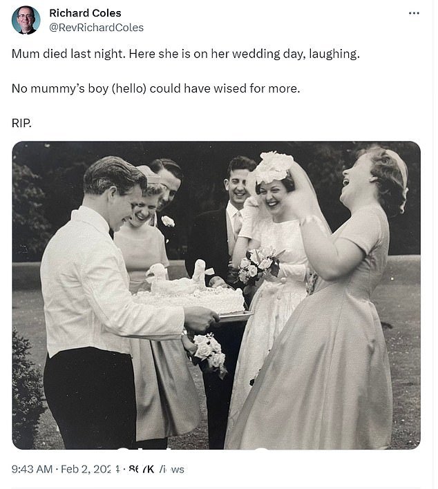
Task: Click the lower bouquet beneath the cake tray
Action: pyautogui.click(x=207, y=354)
